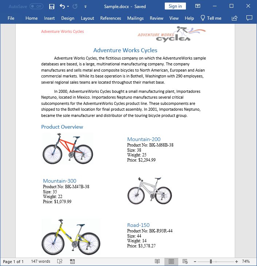Click Weight: 14 line

[x=137, y=241]
